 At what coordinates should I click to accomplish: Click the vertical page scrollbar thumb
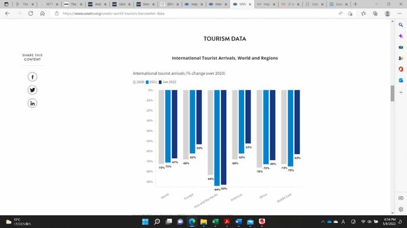pyautogui.click(x=392, y=93)
